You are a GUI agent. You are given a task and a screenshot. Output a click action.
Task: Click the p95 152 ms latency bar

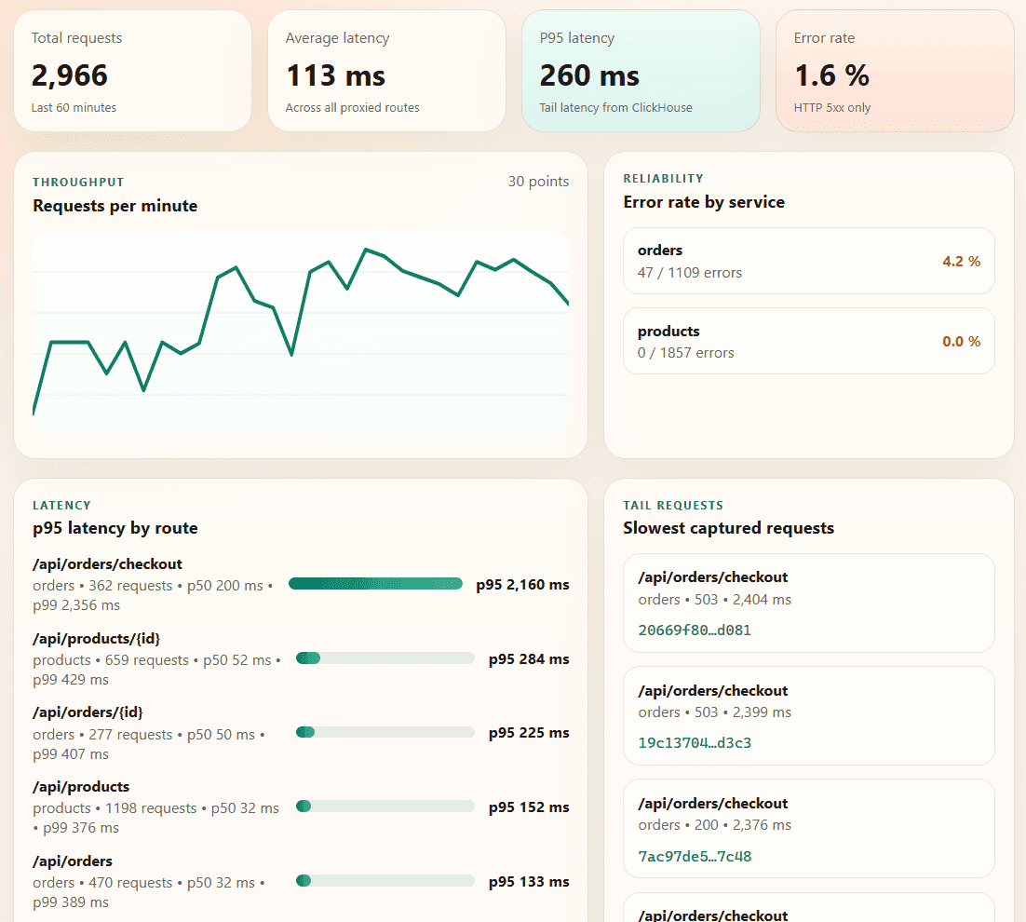[x=385, y=807]
